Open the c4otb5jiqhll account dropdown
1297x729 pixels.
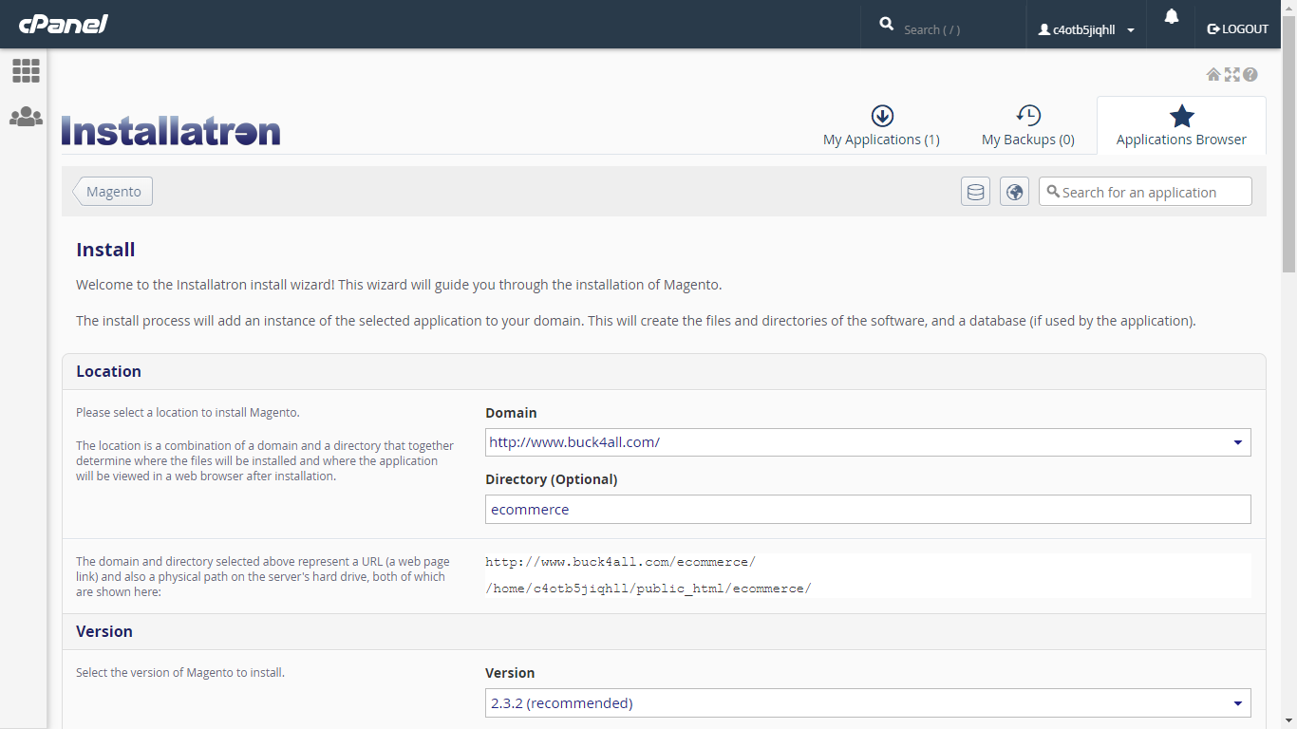(x=1087, y=29)
